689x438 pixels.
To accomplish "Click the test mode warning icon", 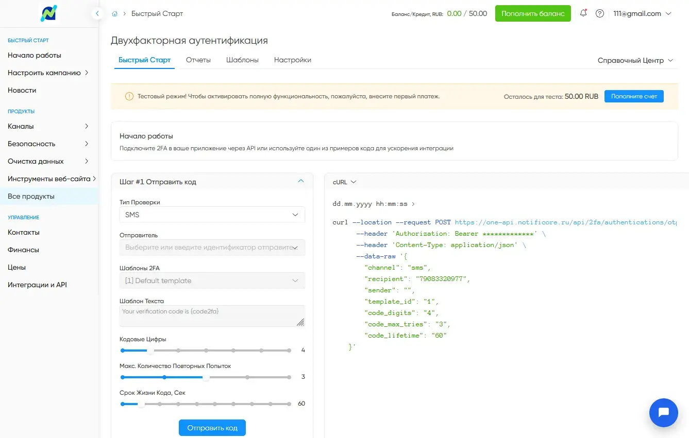I will click(129, 96).
